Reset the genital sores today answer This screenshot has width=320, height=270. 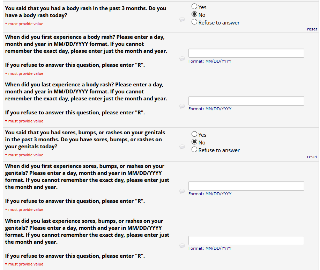tap(312, 157)
